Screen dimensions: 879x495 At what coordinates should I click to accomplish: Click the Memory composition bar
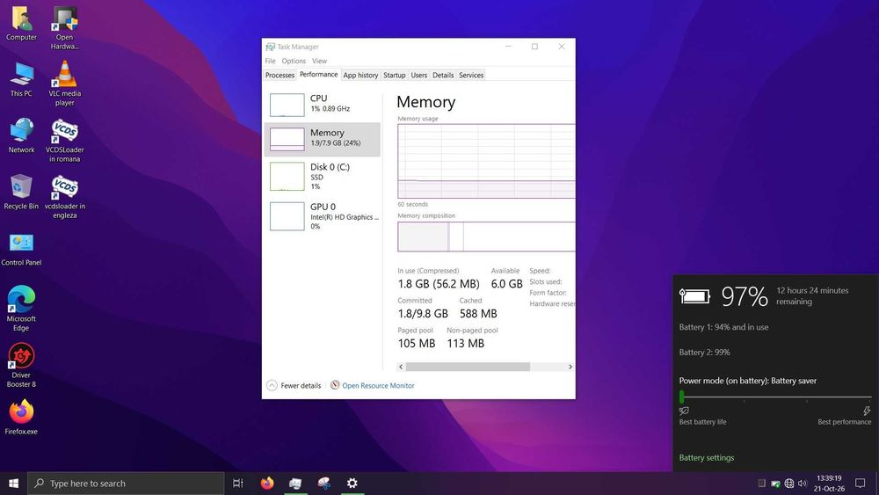[x=486, y=237]
